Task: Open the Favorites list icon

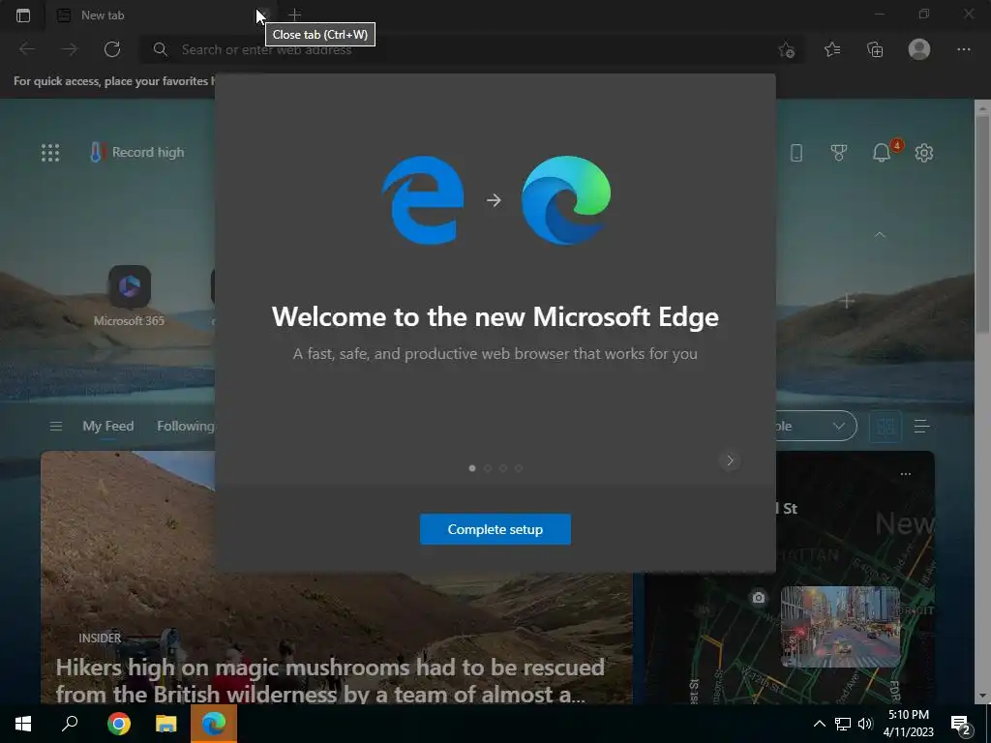Action: [832, 49]
